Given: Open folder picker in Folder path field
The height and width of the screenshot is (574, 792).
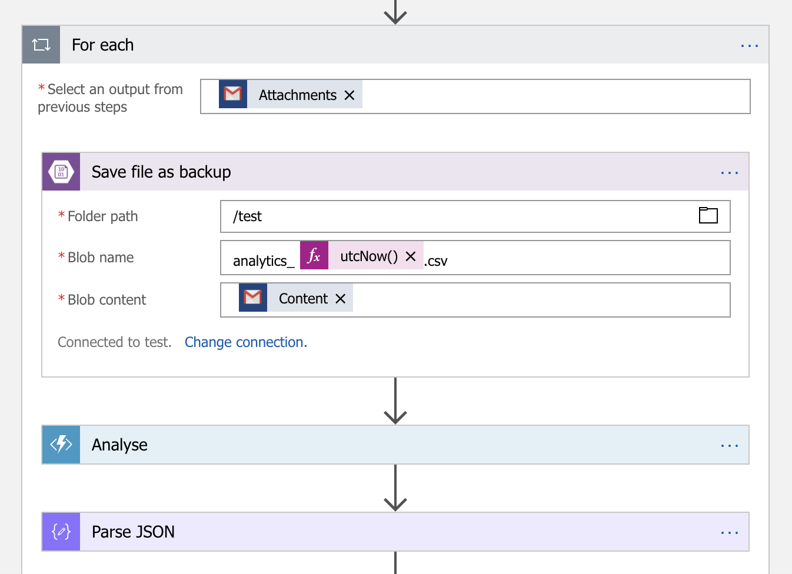Looking at the screenshot, I should (x=708, y=216).
